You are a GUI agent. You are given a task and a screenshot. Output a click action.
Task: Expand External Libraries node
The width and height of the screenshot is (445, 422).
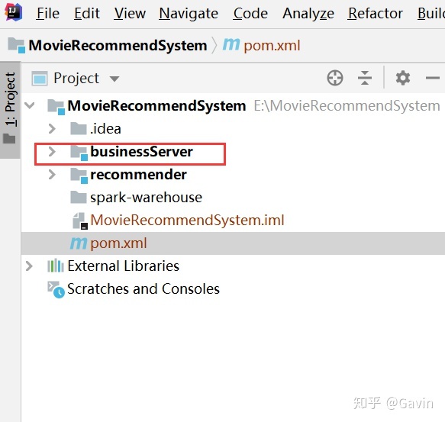click(x=29, y=266)
